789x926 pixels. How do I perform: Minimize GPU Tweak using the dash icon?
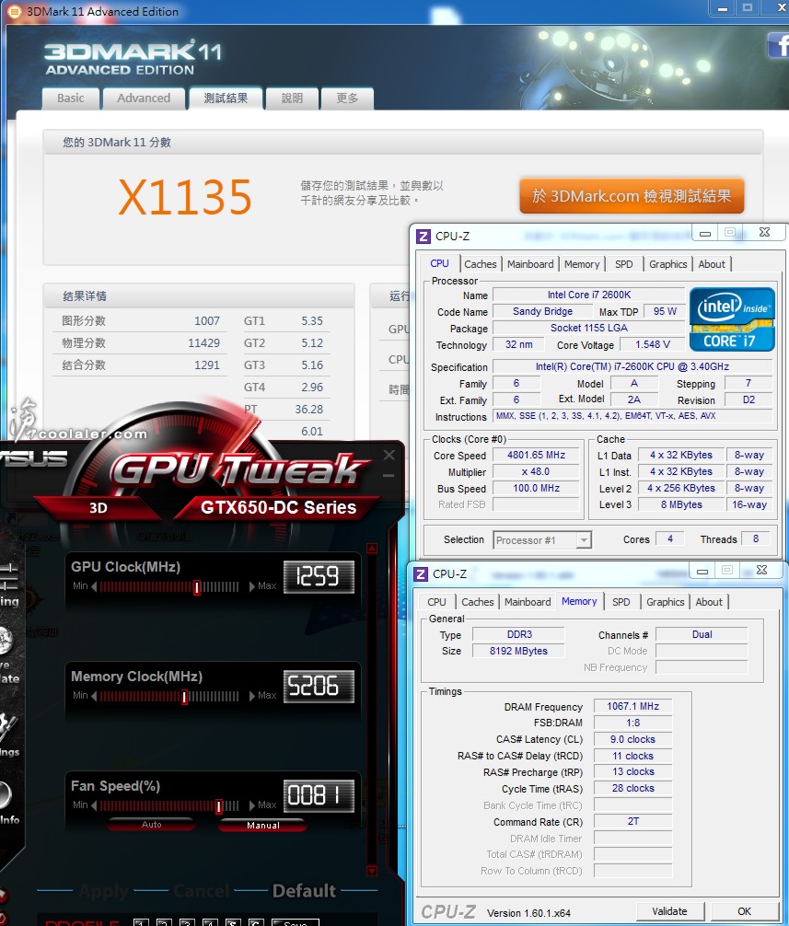click(389, 475)
